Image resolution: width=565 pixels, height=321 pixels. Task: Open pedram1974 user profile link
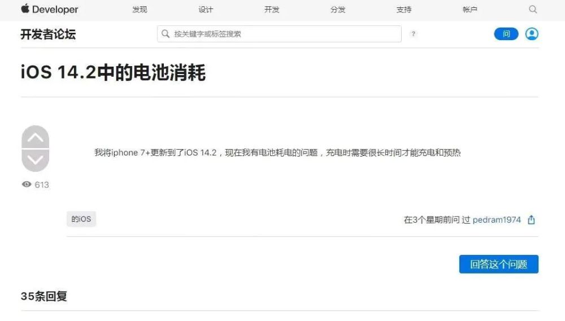point(497,220)
